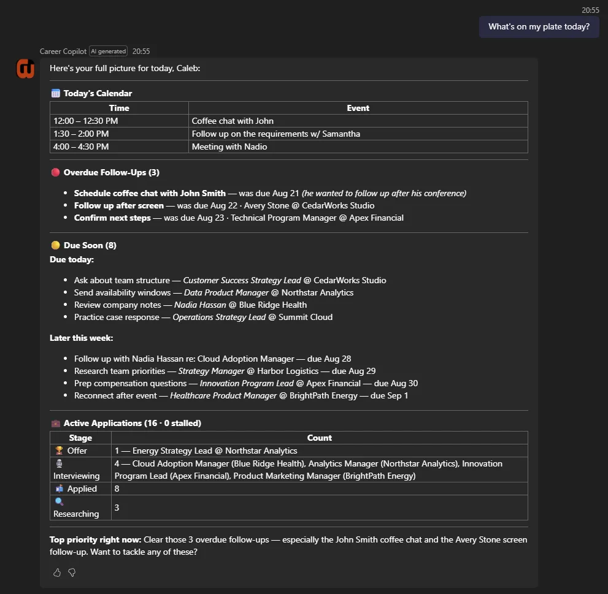Click the thumbs down feedback icon

(72, 573)
